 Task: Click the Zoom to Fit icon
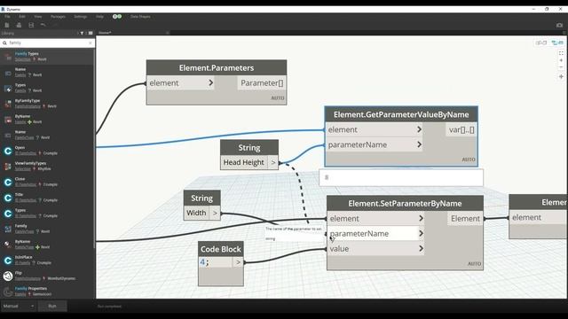coord(561,53)
